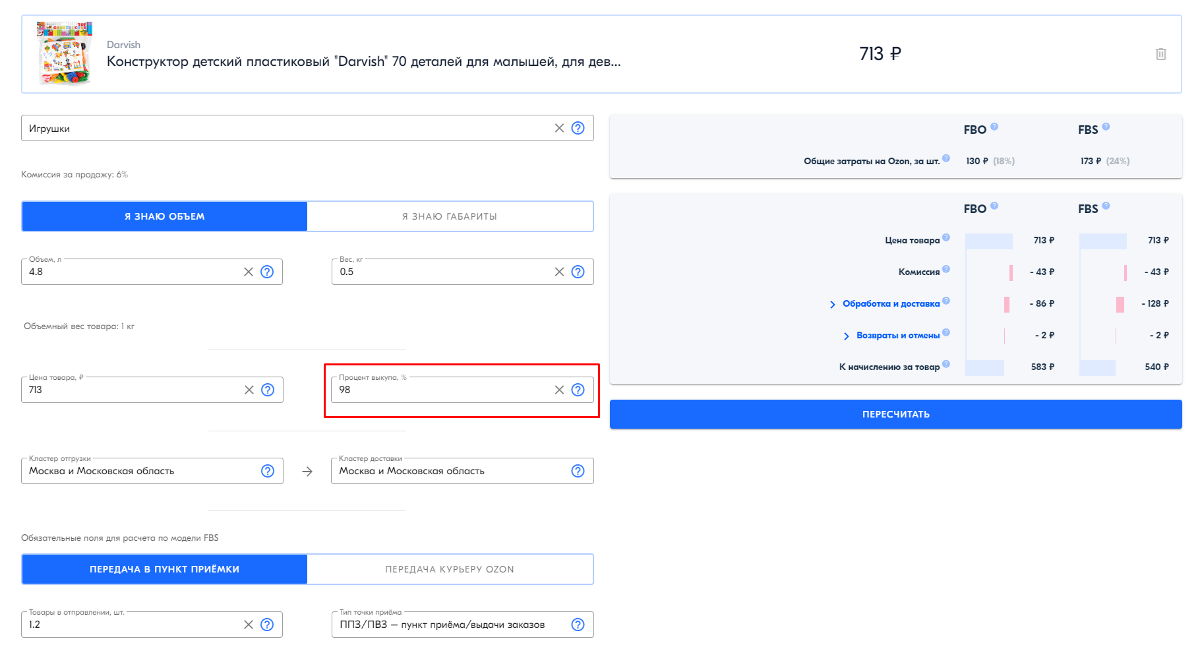Clear the Игрушки category field

(x=559, y=128)
